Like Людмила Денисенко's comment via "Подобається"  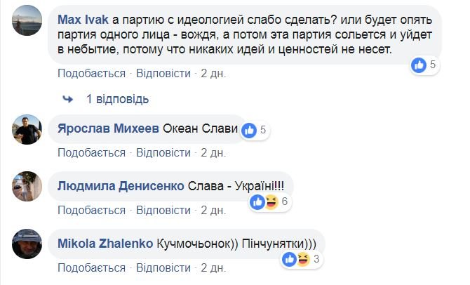pos(91,210)
